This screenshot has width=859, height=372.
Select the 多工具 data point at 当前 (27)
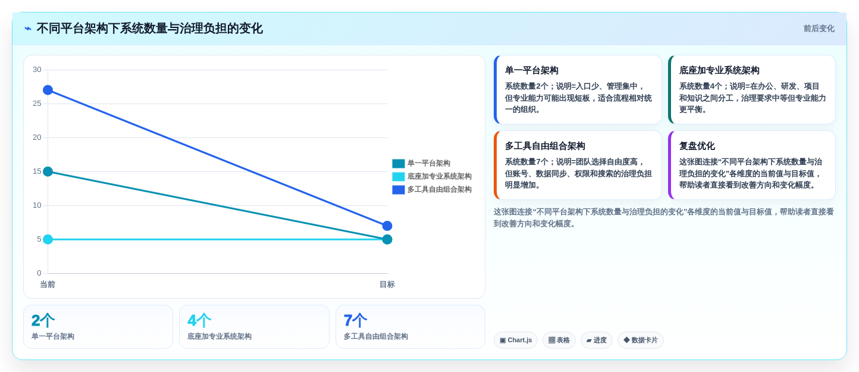point(48,90)
